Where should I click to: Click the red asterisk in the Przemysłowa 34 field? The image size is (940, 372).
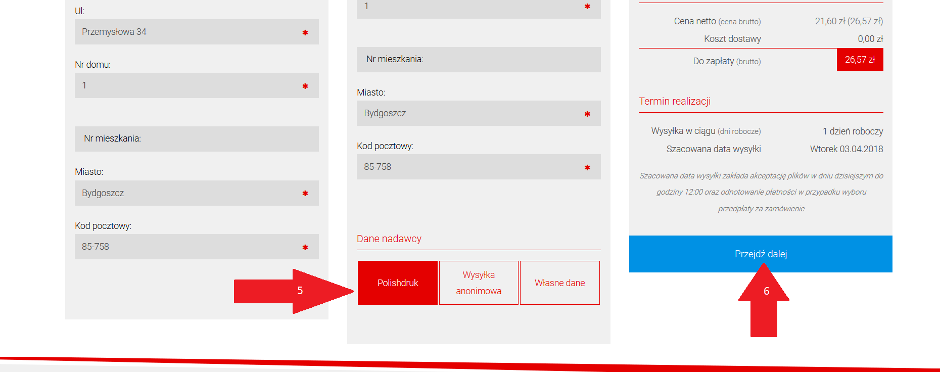[305, 33]
